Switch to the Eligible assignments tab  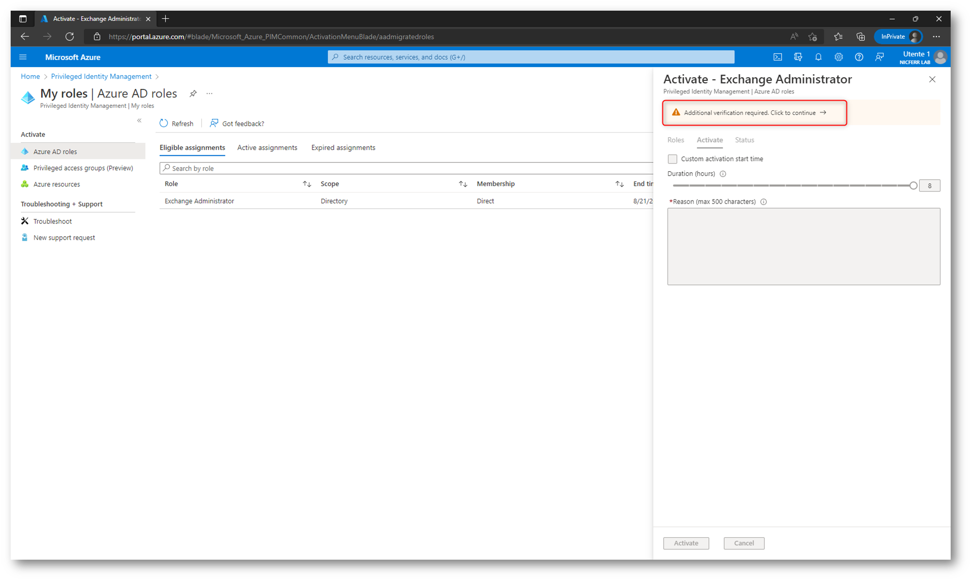pos(192,148)
